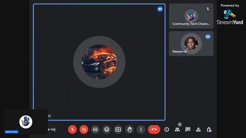Open the three-dot more options menu
Image resolution: width=246 pixels, height=138 pixels.
click(141, 130)
